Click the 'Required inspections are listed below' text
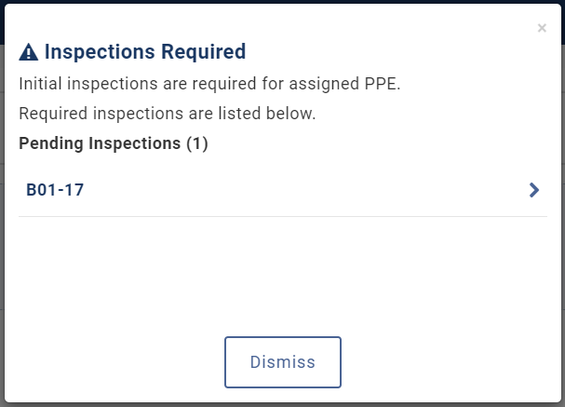This screenshot has width=565, height=407. click(x=168, y=114)
